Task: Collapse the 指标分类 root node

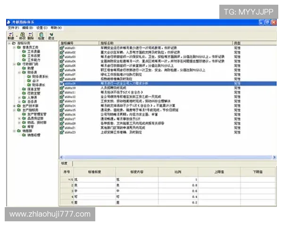Action: (x=9, y=43)
